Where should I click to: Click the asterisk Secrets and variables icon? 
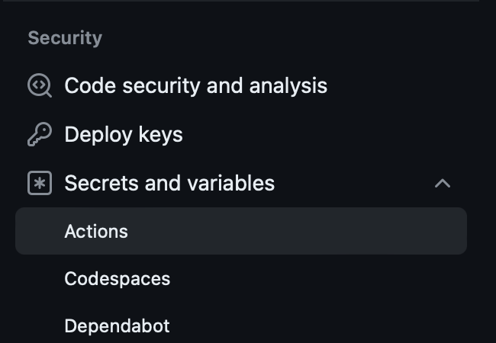(x=40, y=183)
